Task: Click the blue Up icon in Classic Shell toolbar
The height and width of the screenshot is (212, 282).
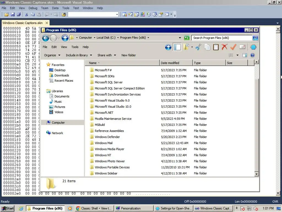Action: [168, 47]
